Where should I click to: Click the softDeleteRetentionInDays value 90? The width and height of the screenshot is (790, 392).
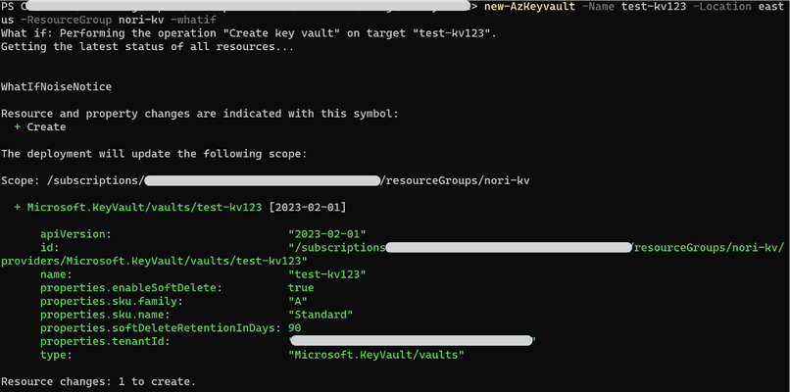(x=295, y=328)
